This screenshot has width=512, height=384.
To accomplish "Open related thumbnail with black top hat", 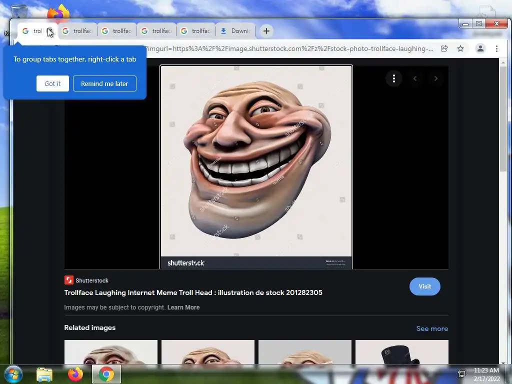I will pos(401,352).
